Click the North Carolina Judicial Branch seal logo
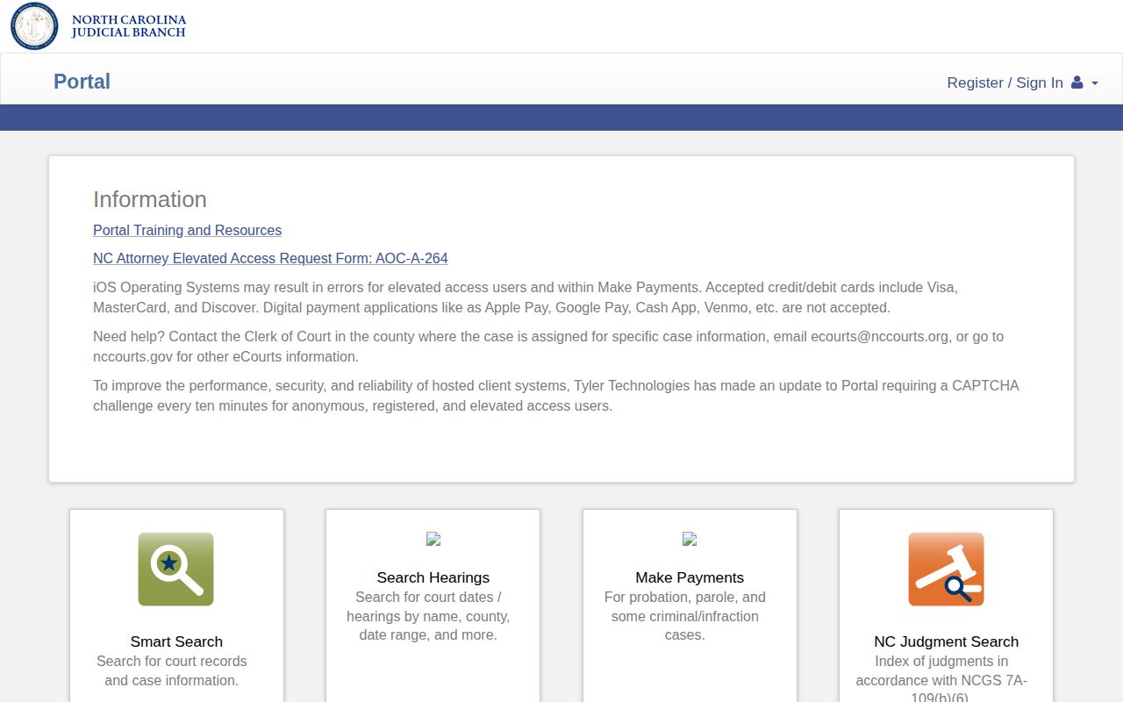This screenshot has height=702, width=1123. click(x=34, y=25)
